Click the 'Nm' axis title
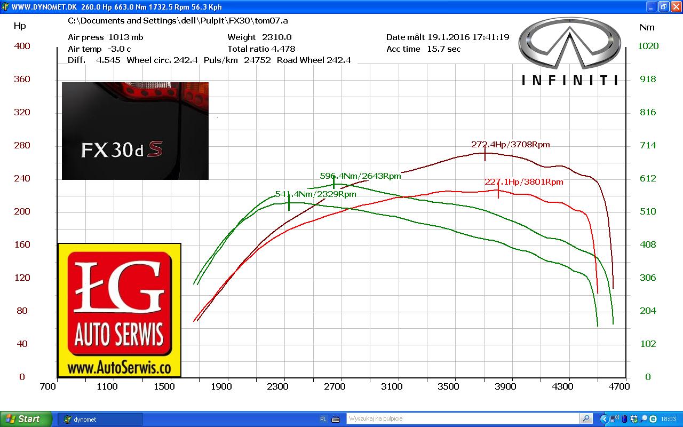 coord(647,27)
